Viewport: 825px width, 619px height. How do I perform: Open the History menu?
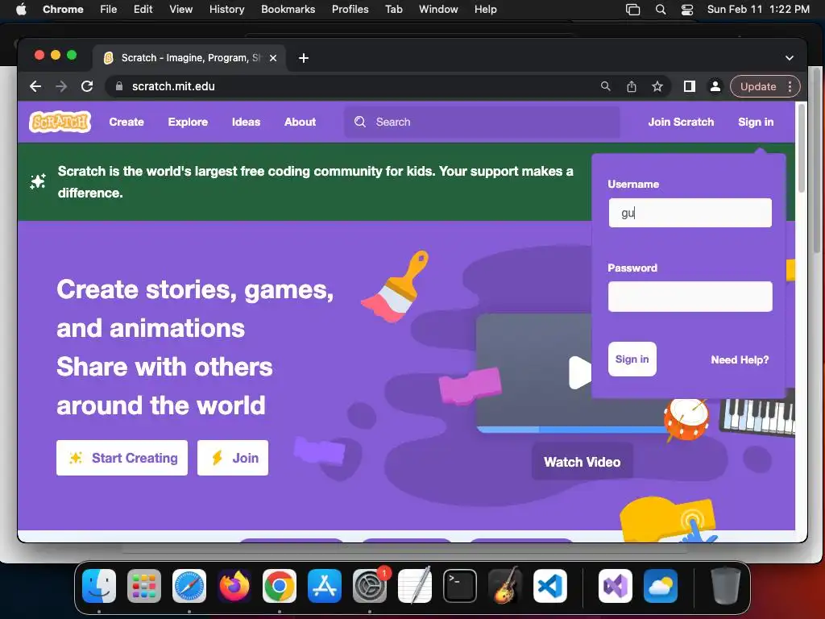[226, 10]
